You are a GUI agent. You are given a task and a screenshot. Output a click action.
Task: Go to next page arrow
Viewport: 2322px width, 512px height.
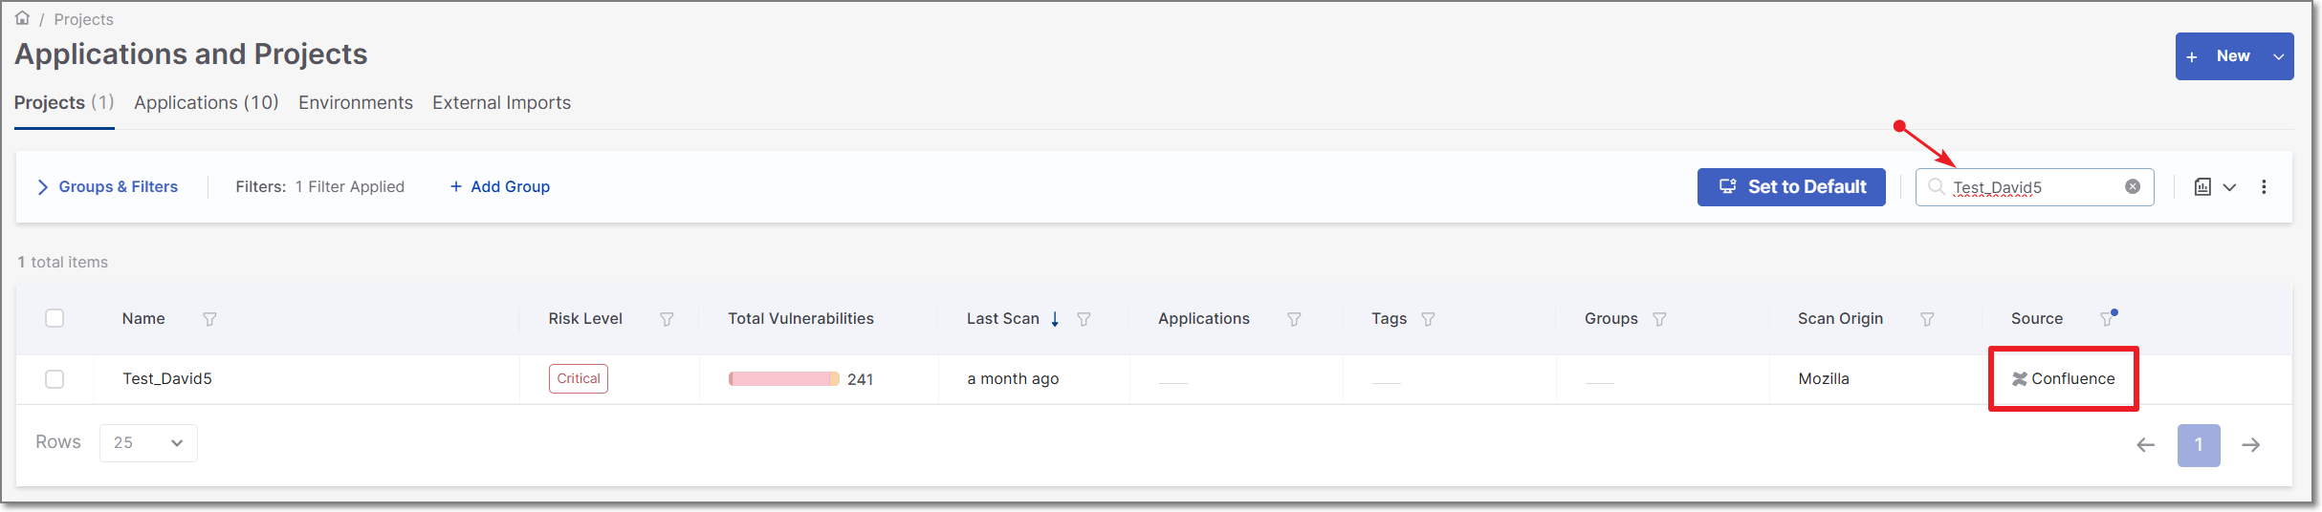pyautogui.click(x=2250, y=445)
